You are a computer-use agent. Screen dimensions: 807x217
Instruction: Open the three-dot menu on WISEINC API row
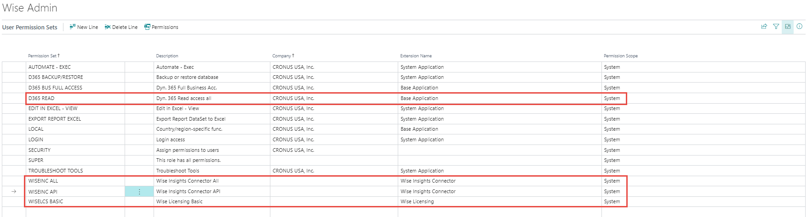click(x=139, y=192)
